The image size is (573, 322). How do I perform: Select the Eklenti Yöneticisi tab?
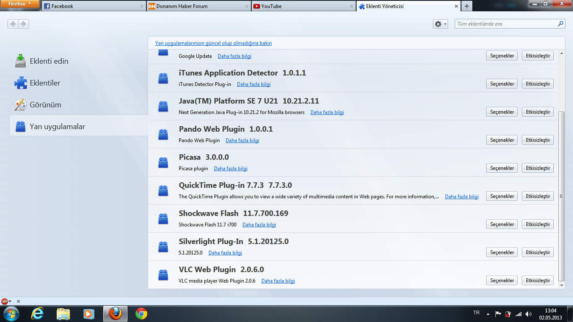(x=408, y=6)
